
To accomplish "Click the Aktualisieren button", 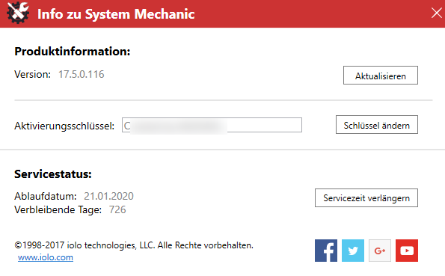I will click(x=381, y=76).
